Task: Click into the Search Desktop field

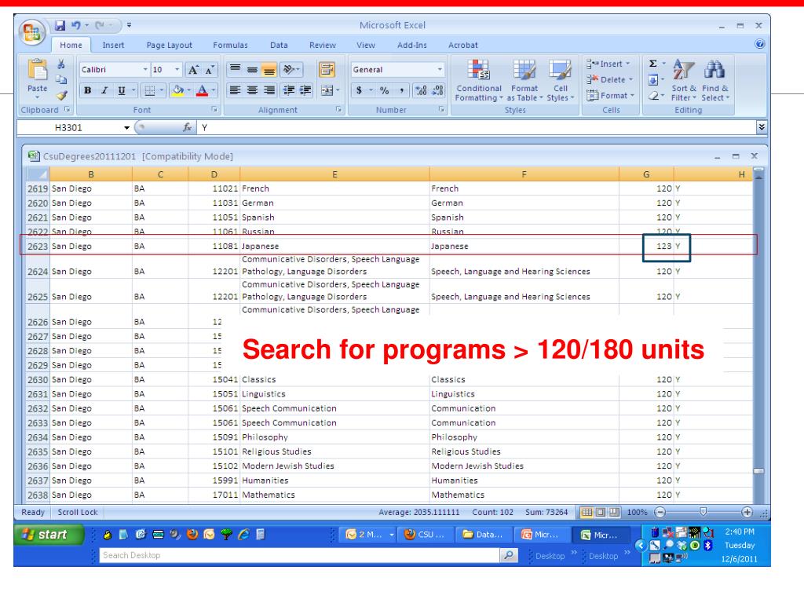Action: tap(299, 555)
